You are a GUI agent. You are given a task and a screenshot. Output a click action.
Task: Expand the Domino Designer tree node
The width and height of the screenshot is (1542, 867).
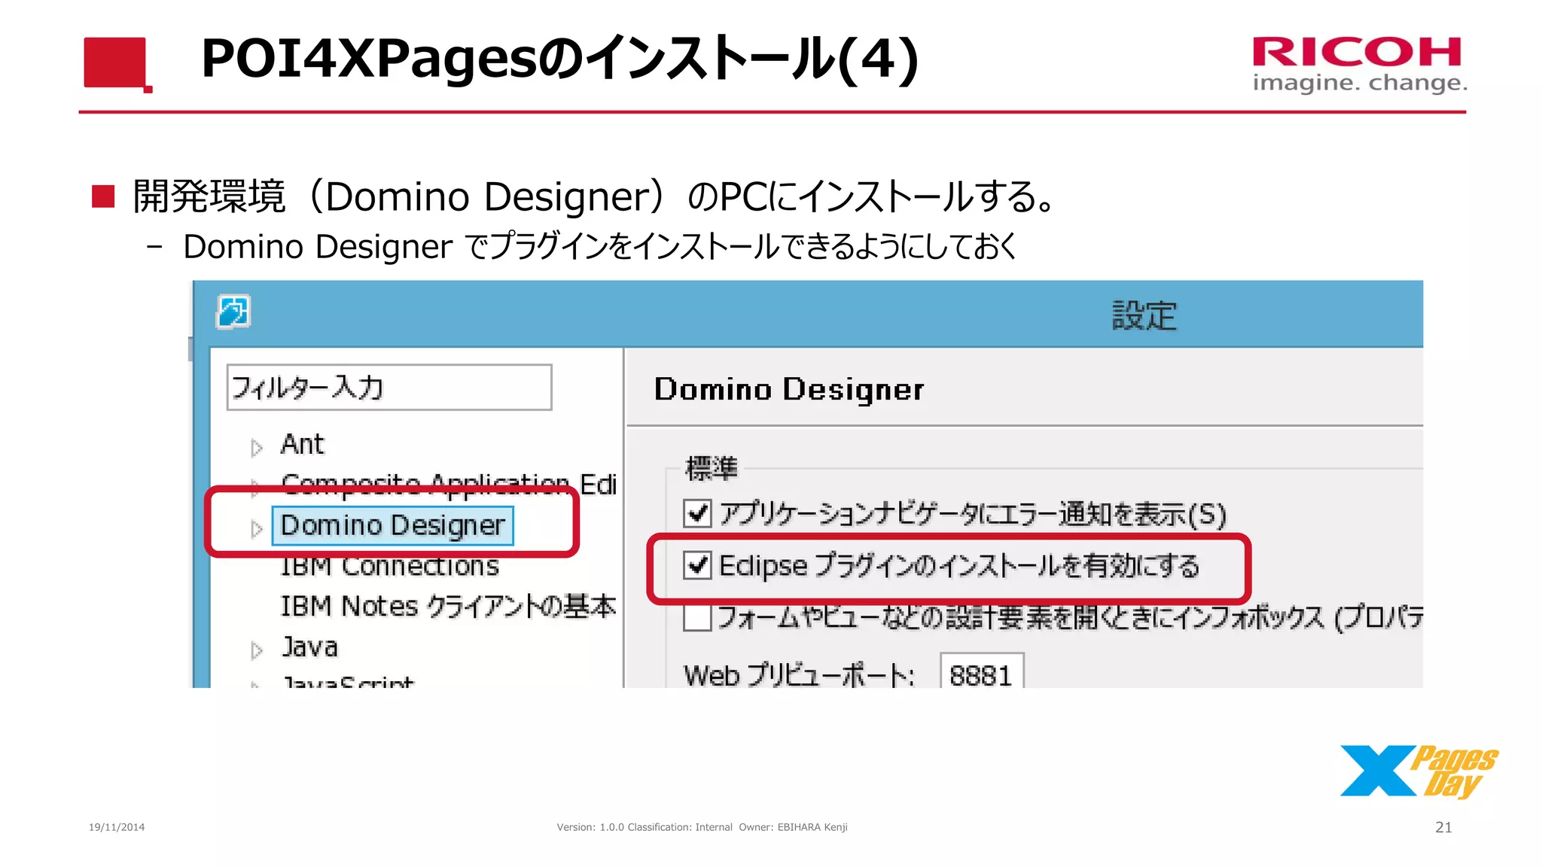point(257,529)
